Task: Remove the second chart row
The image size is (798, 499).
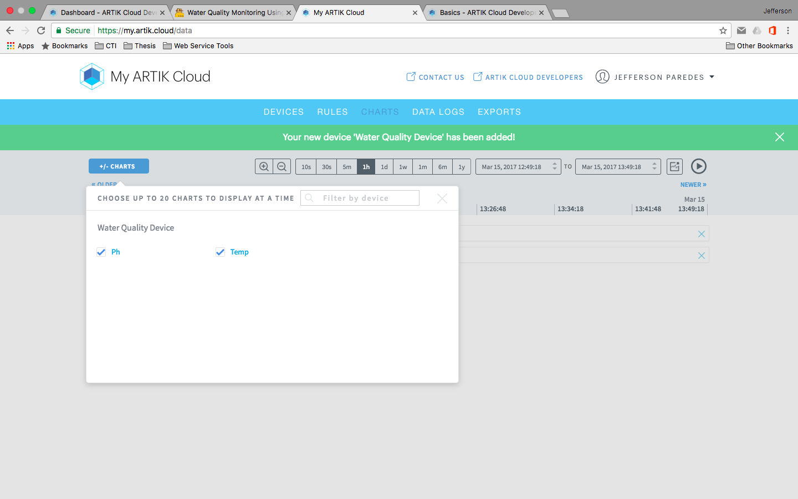Action: [702, 256]
